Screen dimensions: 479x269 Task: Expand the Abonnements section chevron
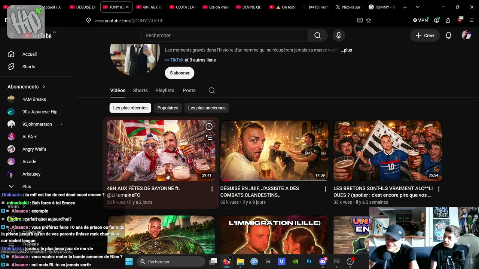tap(44, 87)
